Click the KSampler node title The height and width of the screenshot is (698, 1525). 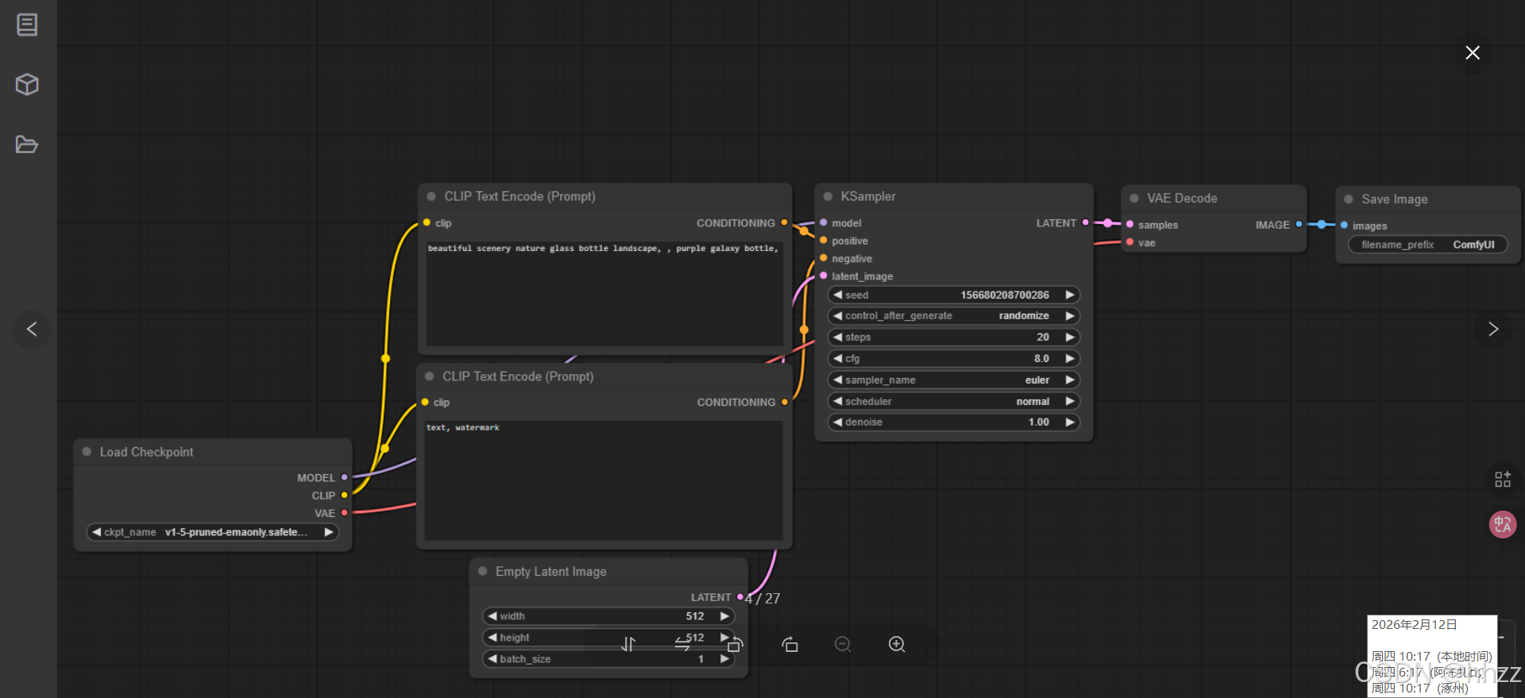pos(868,196)
